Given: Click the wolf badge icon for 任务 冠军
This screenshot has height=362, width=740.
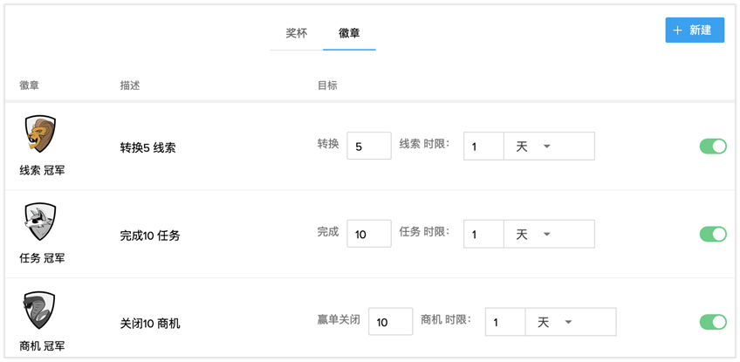Looking at the screenshot, I should coord(41,222).
